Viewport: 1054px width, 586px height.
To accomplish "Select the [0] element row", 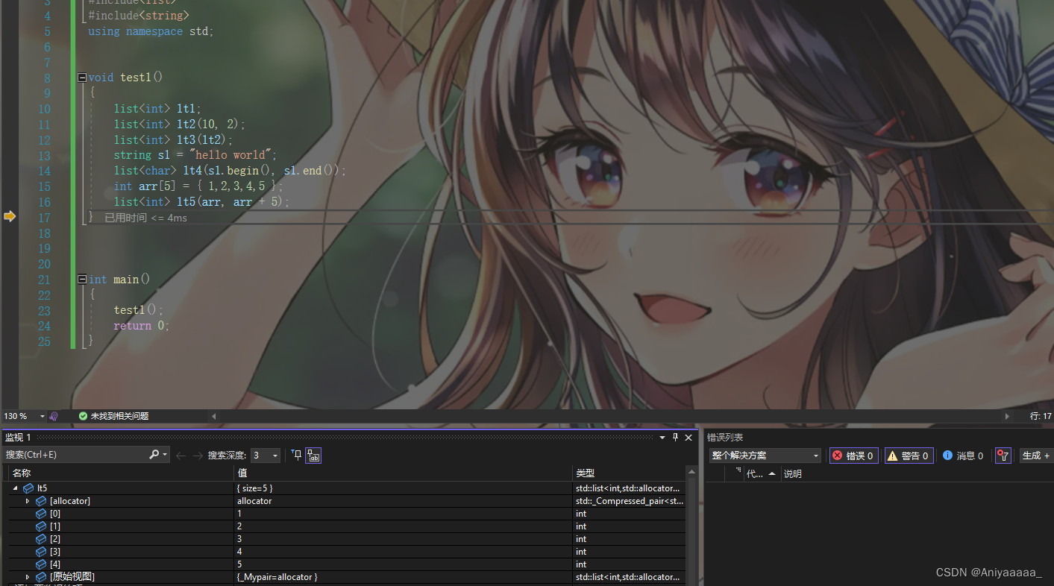I will [347, 514].
